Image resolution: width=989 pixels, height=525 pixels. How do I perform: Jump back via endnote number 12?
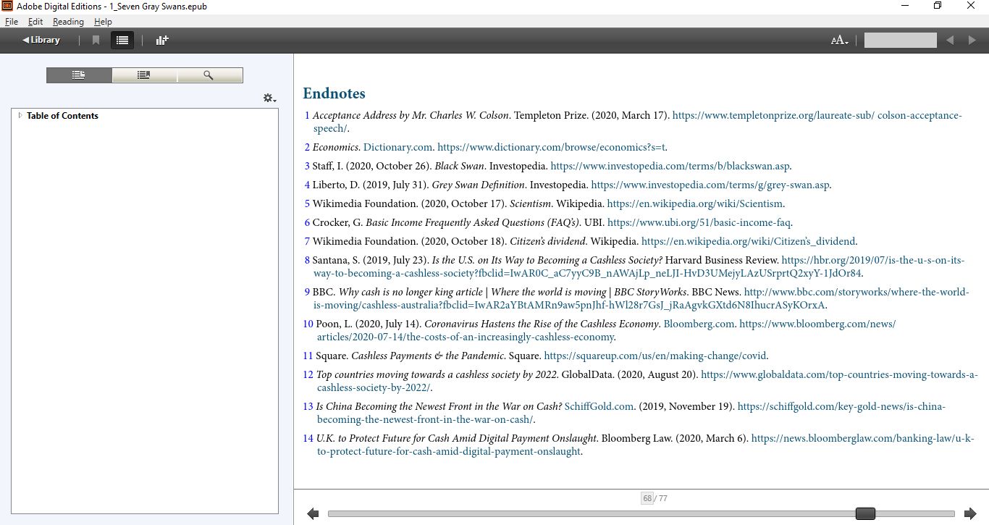pyautogui.click(x=308, y=374)
